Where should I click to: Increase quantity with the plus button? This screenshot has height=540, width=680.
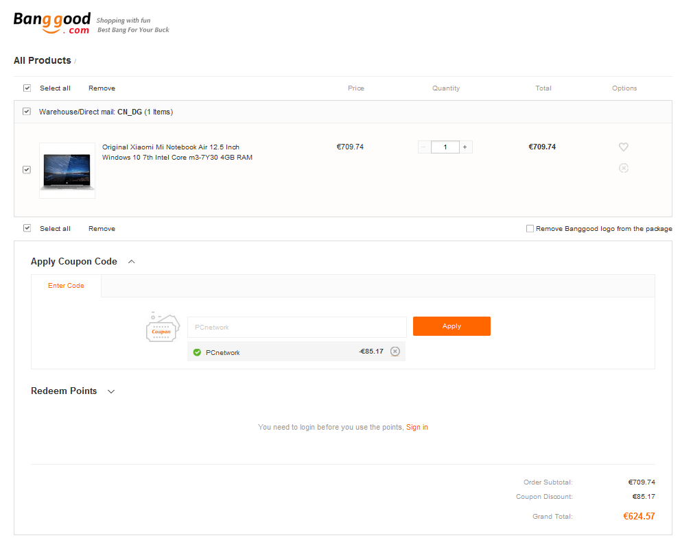coord(465,147)
